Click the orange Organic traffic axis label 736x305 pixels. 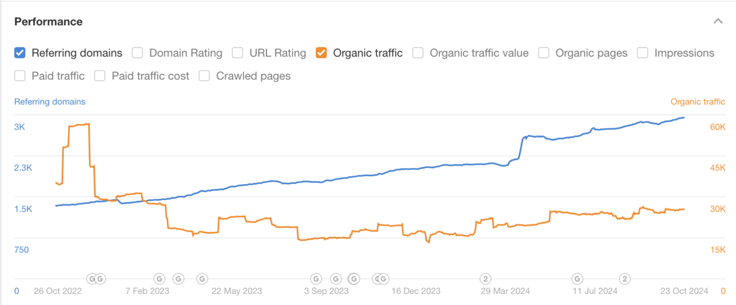click(697, 102)
